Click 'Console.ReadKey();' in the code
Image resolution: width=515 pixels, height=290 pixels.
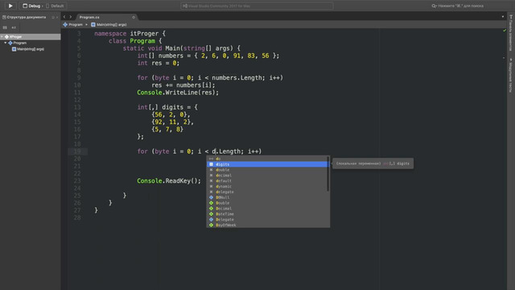pyautogui.click(x=169, y=180)
